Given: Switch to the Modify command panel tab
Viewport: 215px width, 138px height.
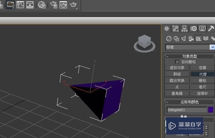Looking at the screenshot, I should [x=175, y=29].
